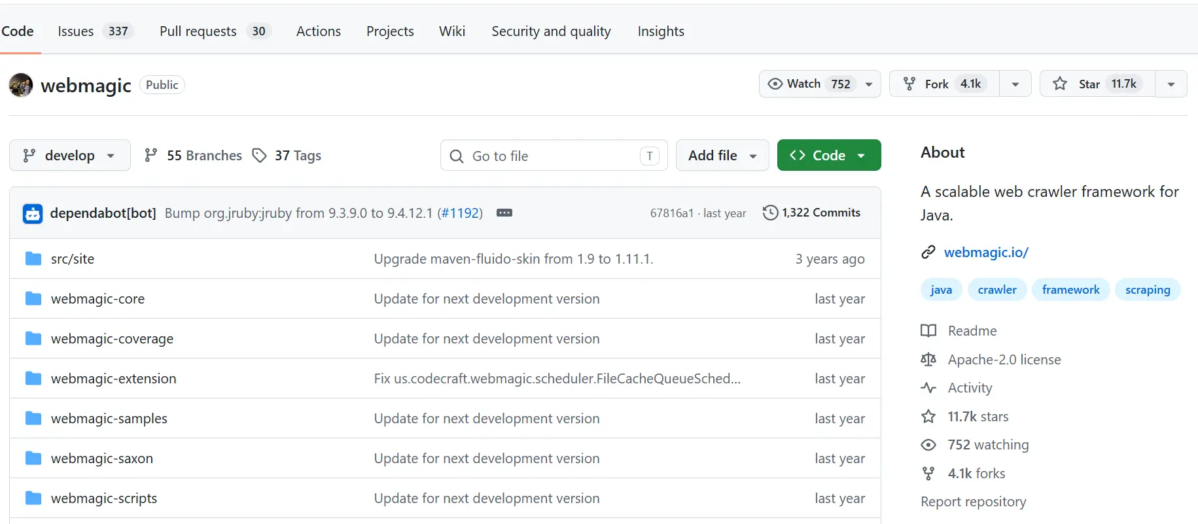View the 37 Tags list
Viewport: 1198px width, 524px height.
(x=287, y=155)
